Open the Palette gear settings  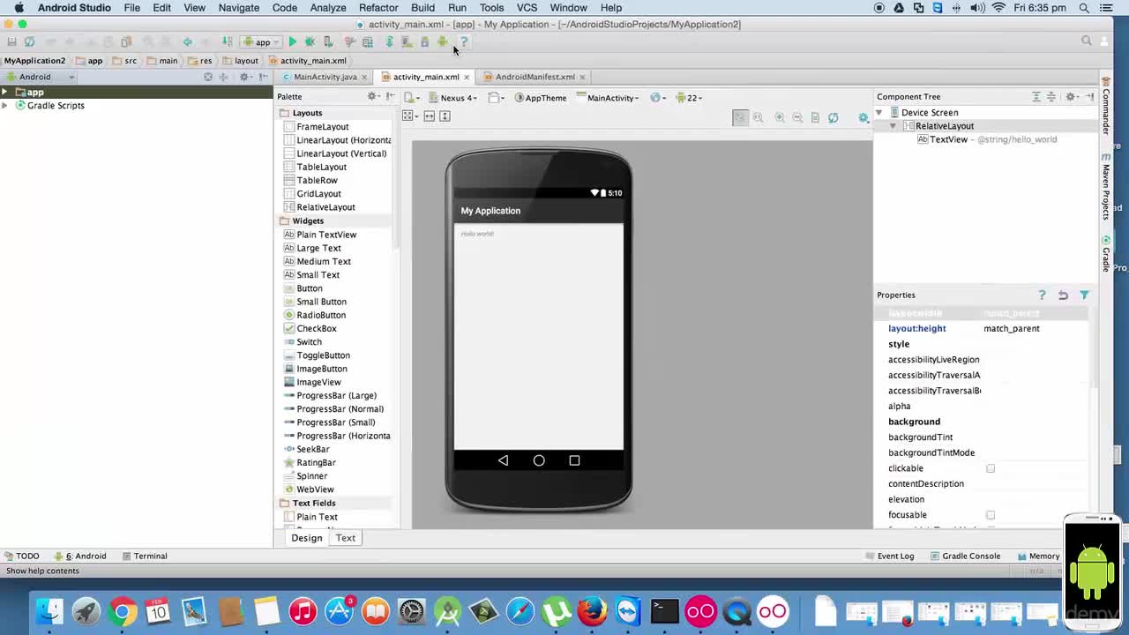coord(373,96)
